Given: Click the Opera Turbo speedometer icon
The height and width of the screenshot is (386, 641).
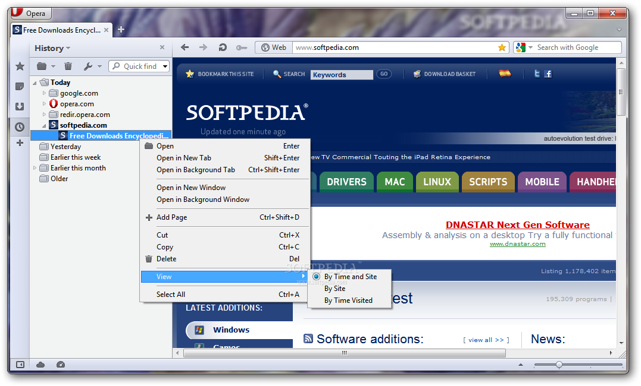Looking at the screenshot, I should point(61,365).
